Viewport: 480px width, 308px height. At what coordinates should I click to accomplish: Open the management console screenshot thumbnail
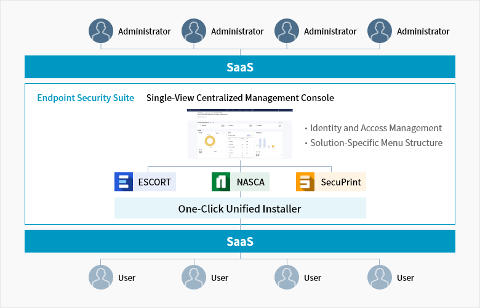(240, 134)
